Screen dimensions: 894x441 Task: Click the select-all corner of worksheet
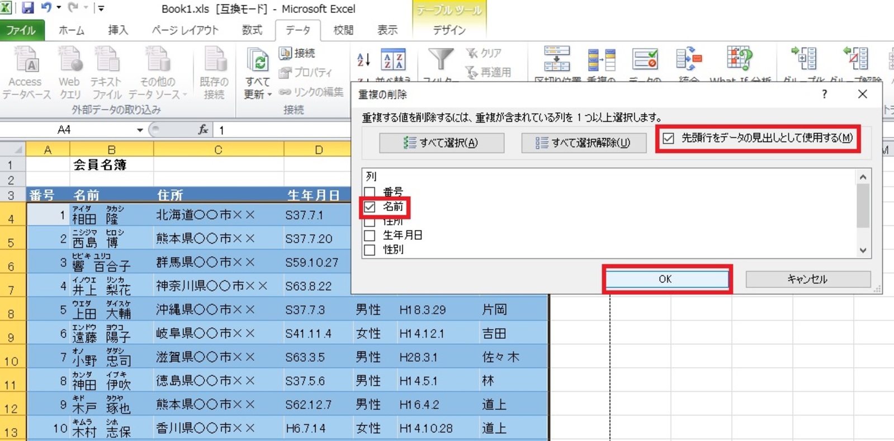[12, 149]
